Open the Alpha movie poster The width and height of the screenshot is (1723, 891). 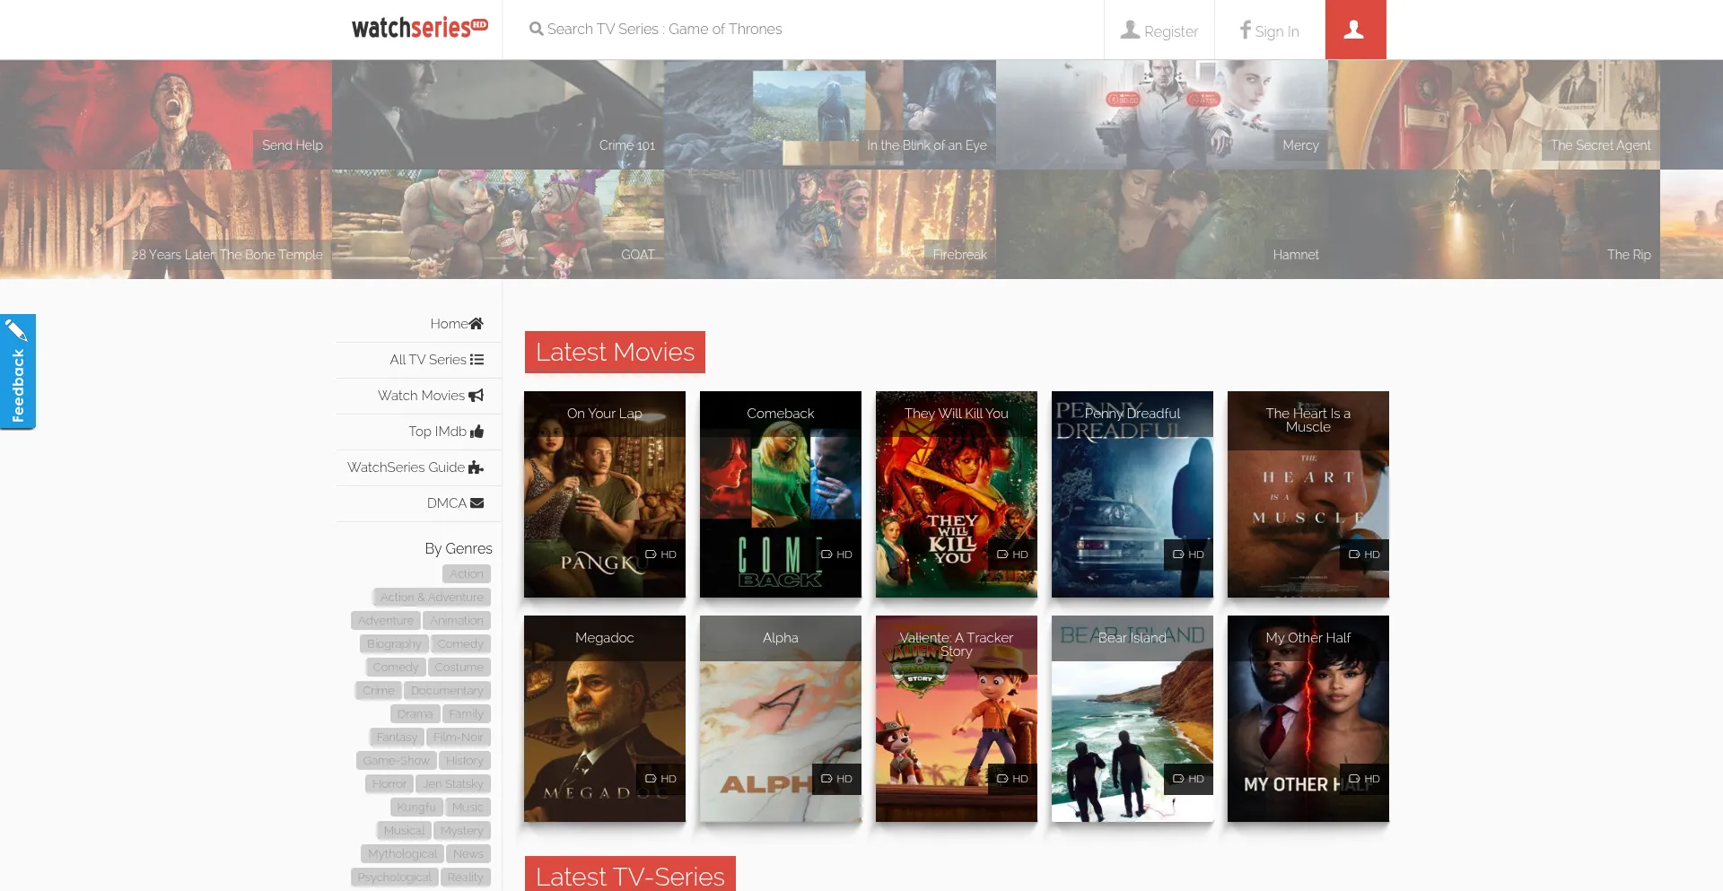pos(781,719)
